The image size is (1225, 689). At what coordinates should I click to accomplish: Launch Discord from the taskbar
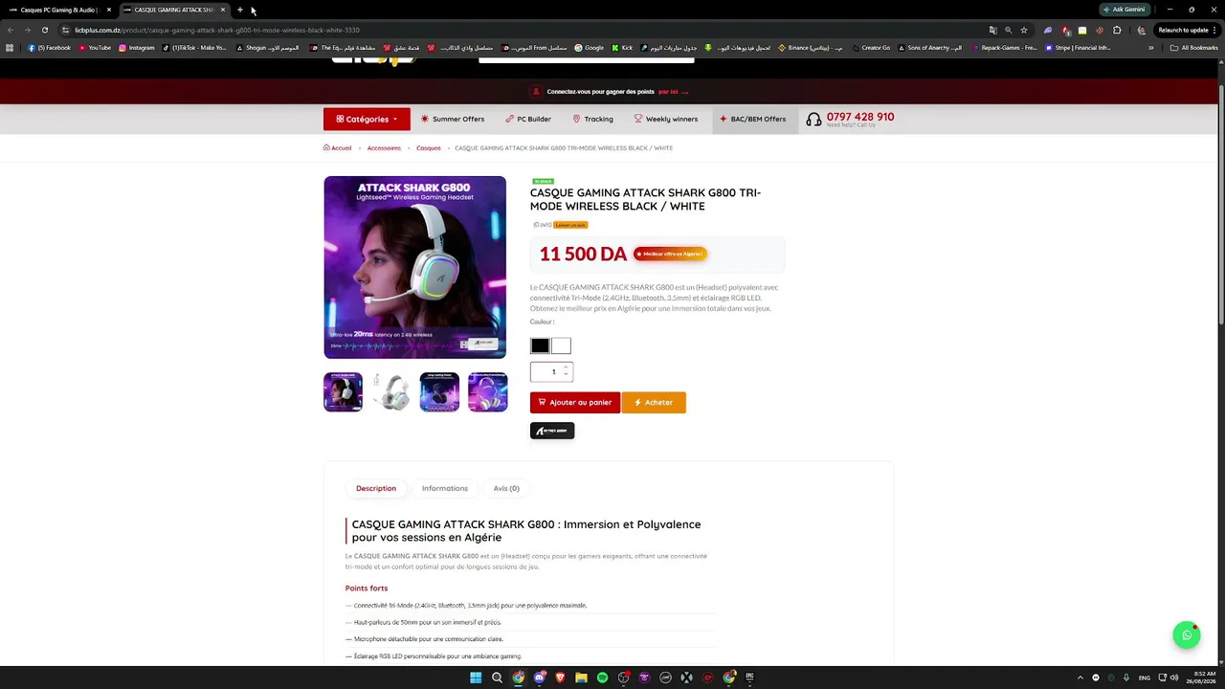[540, 678]
